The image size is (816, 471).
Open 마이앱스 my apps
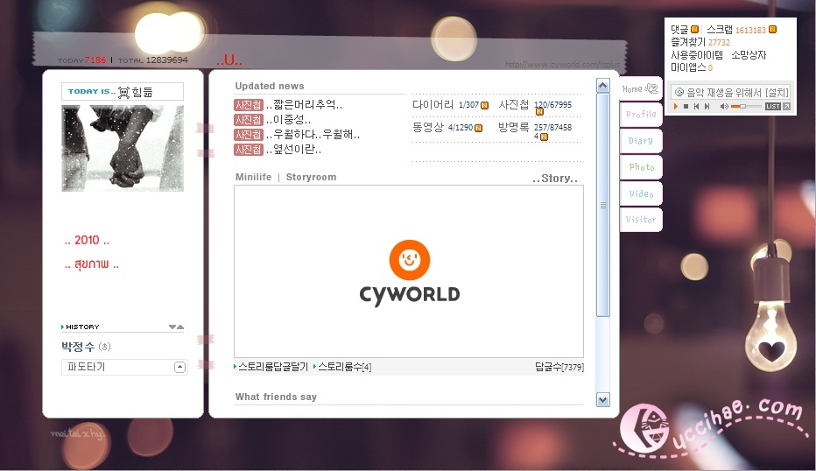[x=688, y=67]
